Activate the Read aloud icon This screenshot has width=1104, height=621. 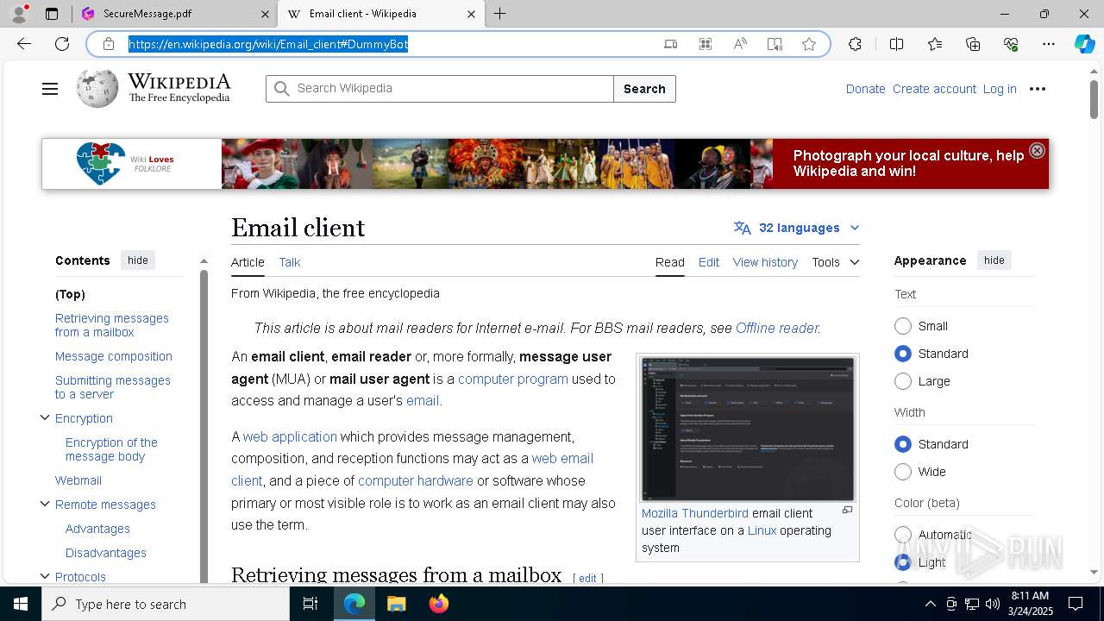pyautogui.click(x=740, y=44)
